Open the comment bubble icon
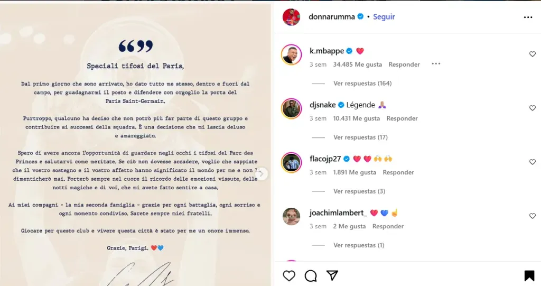The height and width of the screenshot is (286, 541). 311,275
